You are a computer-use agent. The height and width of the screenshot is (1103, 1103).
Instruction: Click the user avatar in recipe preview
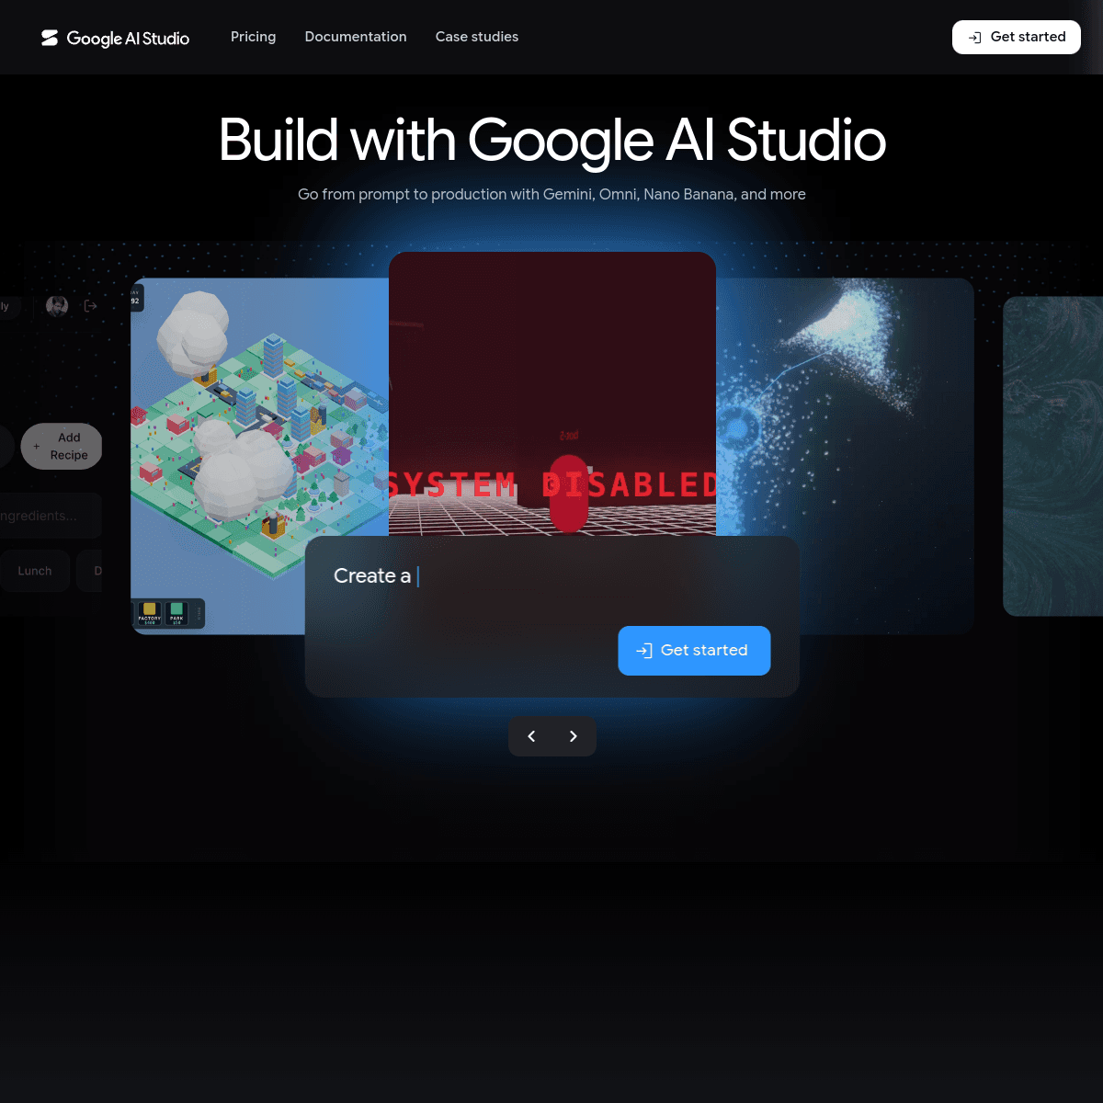coord(57,306)
